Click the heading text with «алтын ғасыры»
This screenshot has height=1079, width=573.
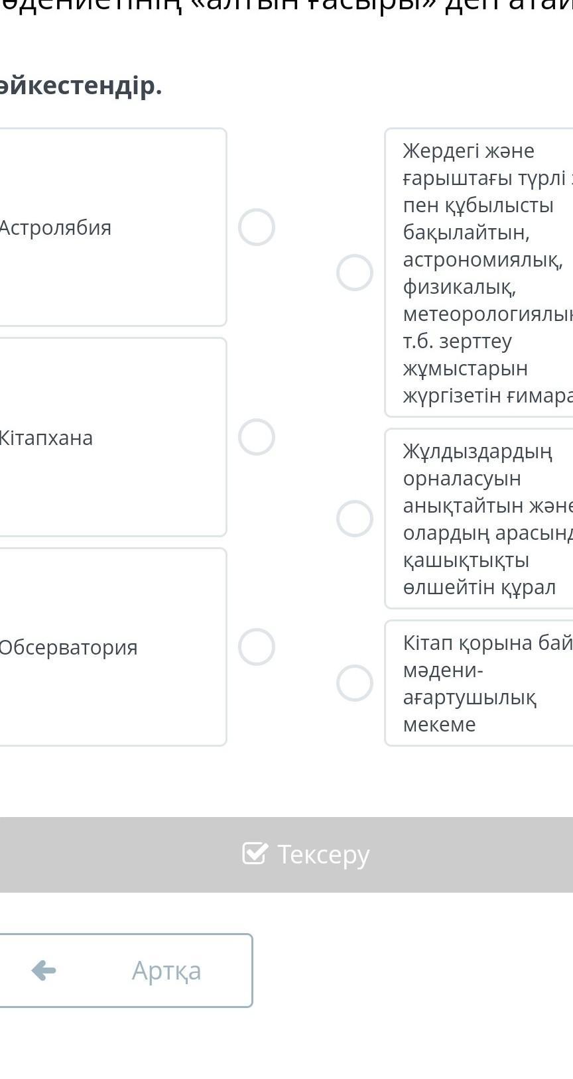click(x=286, y=8)
